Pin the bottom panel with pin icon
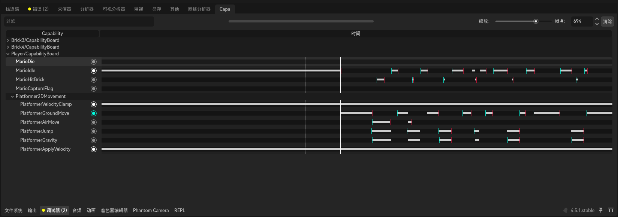Image resolution: width=618 pixels, height=217 pixels. click(x=601, y=210)
